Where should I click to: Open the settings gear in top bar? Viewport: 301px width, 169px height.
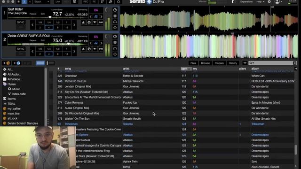pyautogui.click(x=269, y=2)
